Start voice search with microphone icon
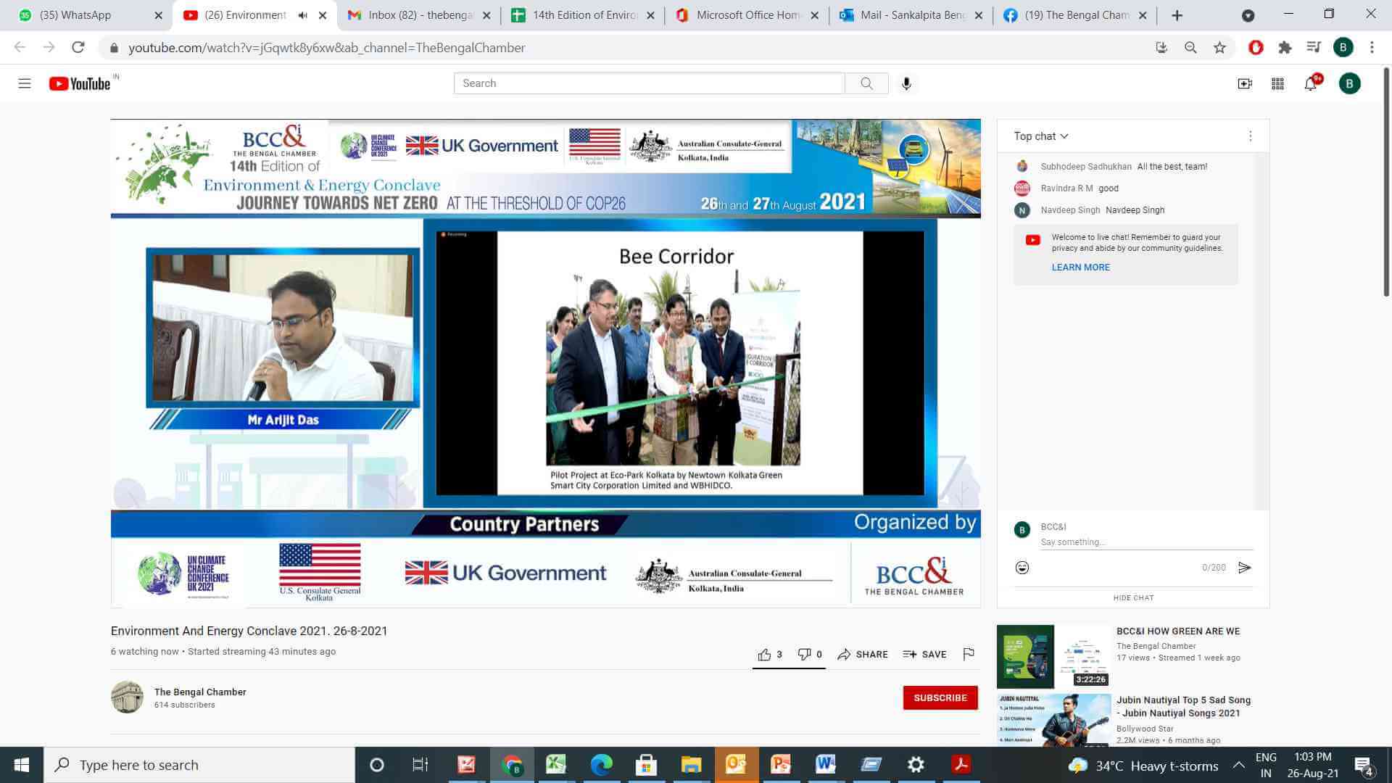 click(x=906, y=83)
